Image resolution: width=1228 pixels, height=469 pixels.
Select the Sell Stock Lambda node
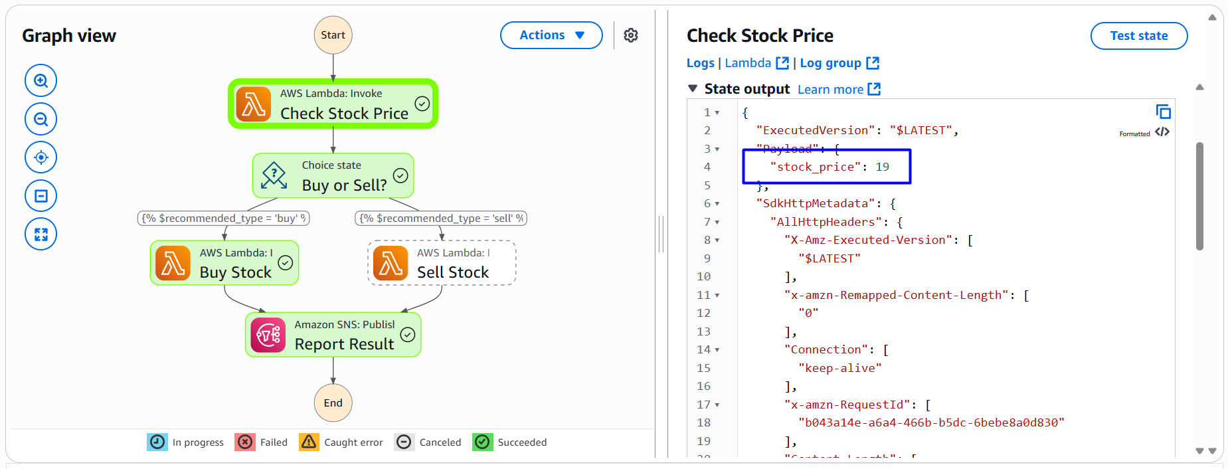[442, 263]
